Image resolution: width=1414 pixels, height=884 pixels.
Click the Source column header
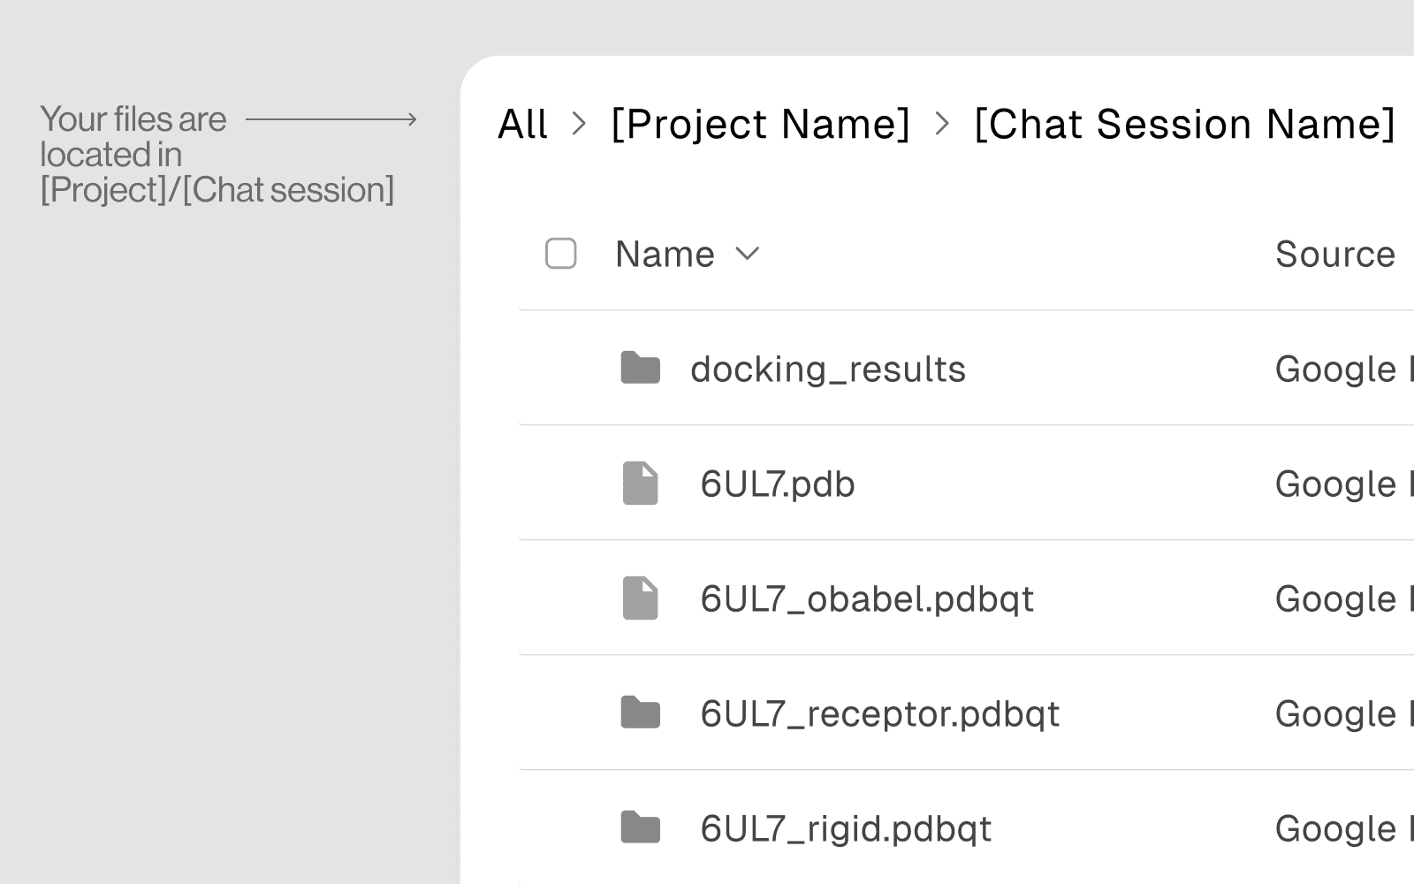coord(1334,255)
